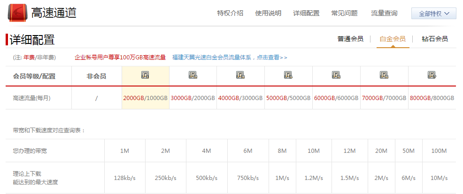The height and width of the screenshot is (194, 463).
Task: Select the level 6 platinum member icon
Action: (x=384, y=75)
